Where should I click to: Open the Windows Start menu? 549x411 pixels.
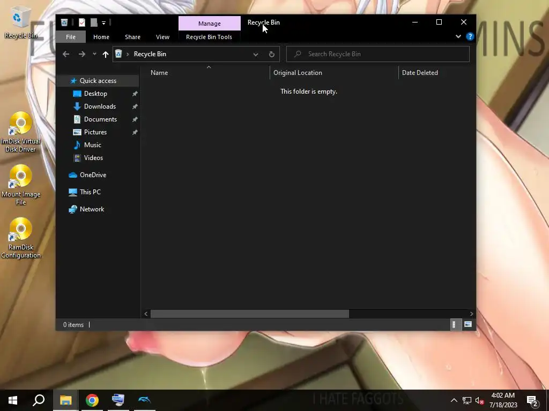pos(13,400)
